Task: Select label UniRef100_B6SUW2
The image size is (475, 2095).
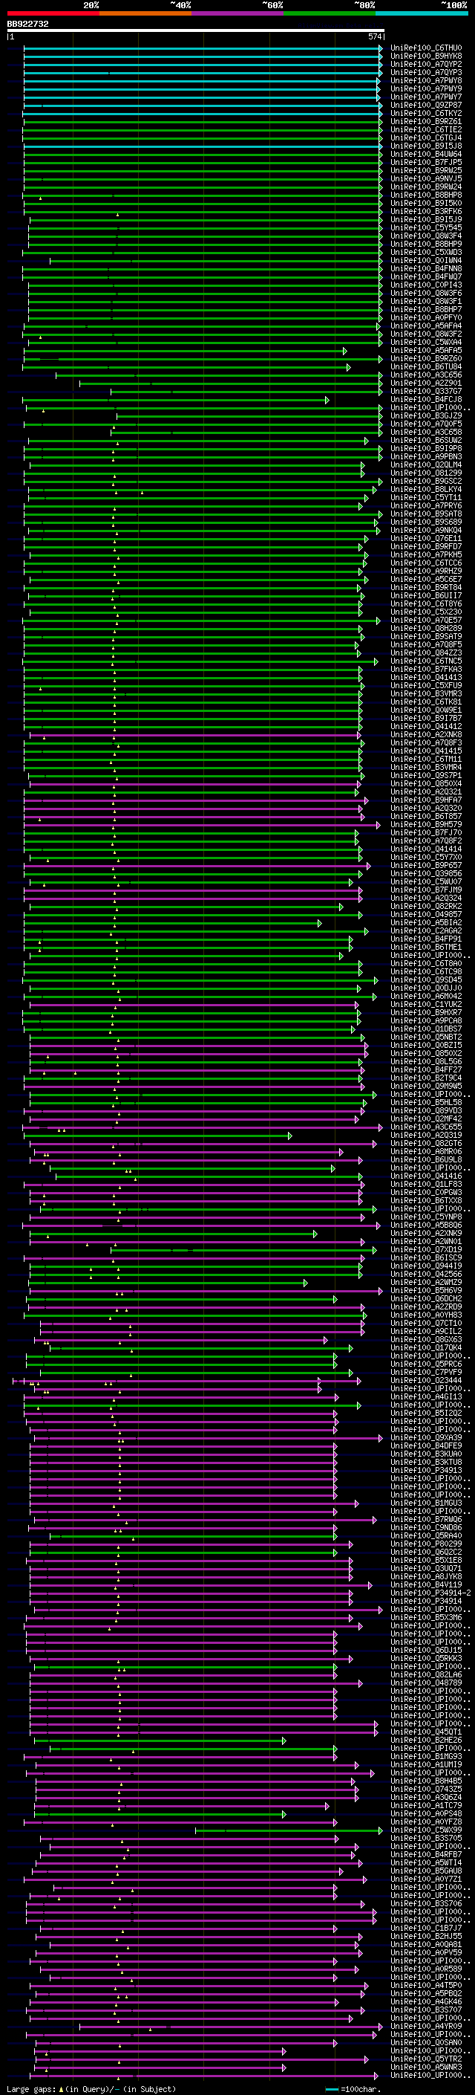Action: (426, 441)
